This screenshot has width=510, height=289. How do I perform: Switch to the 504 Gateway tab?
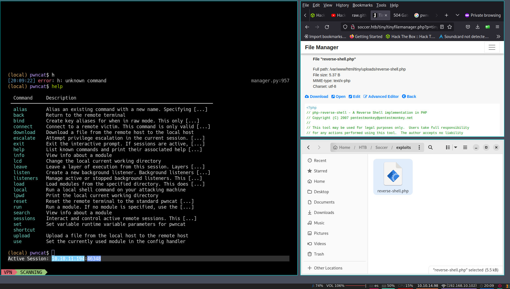pos(401,15)
